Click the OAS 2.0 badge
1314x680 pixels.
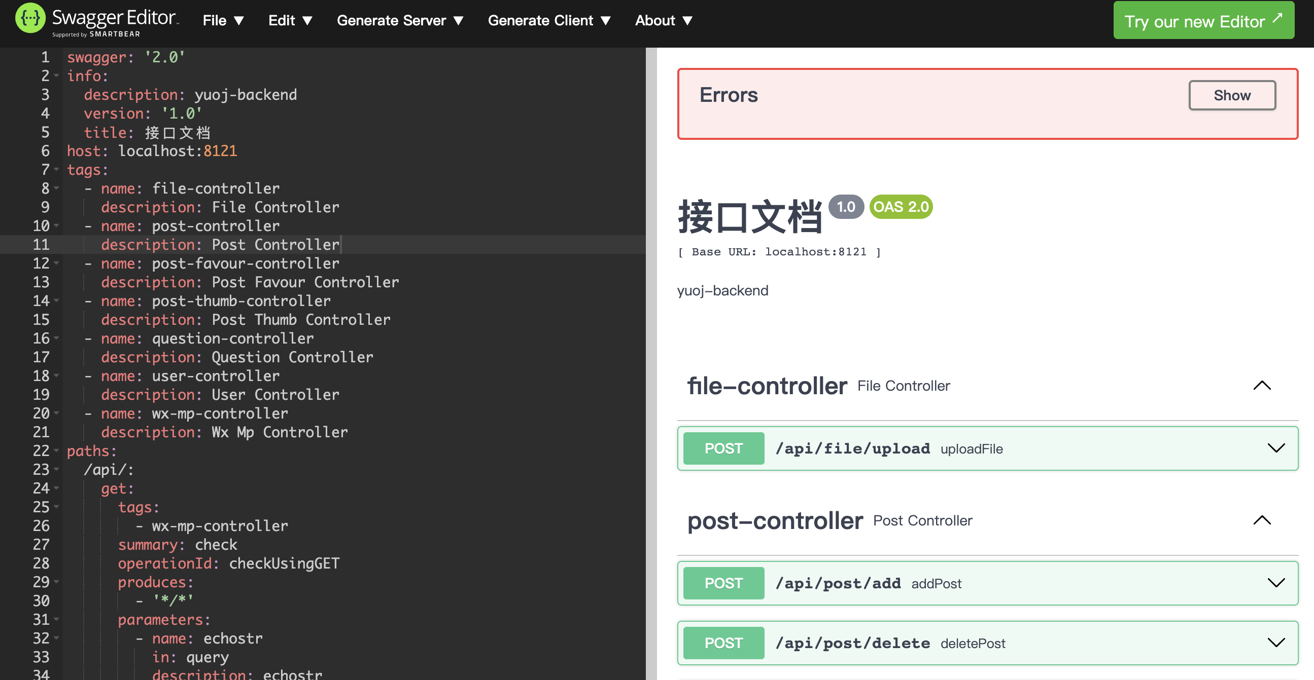(901, 207)
